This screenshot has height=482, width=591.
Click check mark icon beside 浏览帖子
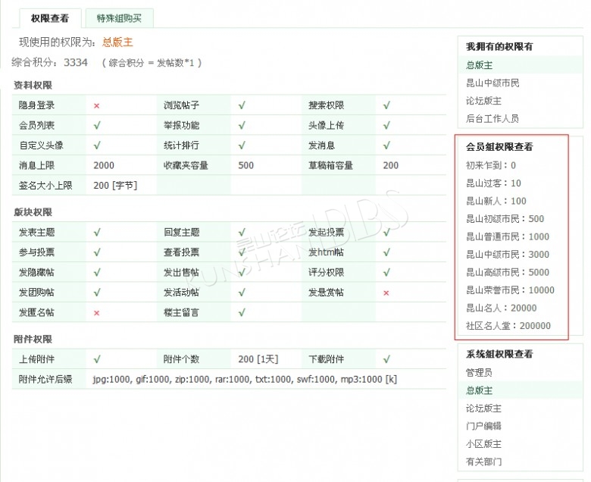[242, 105]
